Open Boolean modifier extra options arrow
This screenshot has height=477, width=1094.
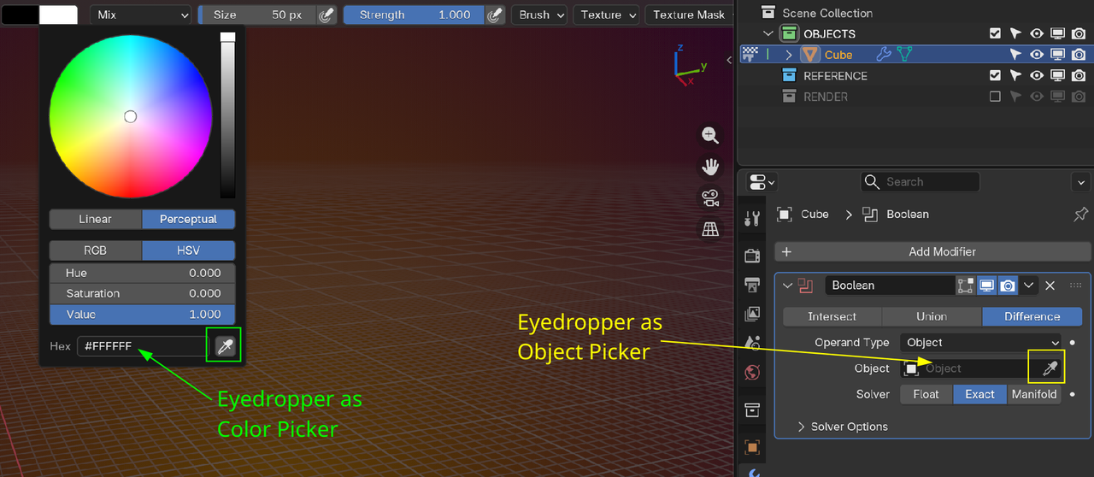click(1029, 286)
